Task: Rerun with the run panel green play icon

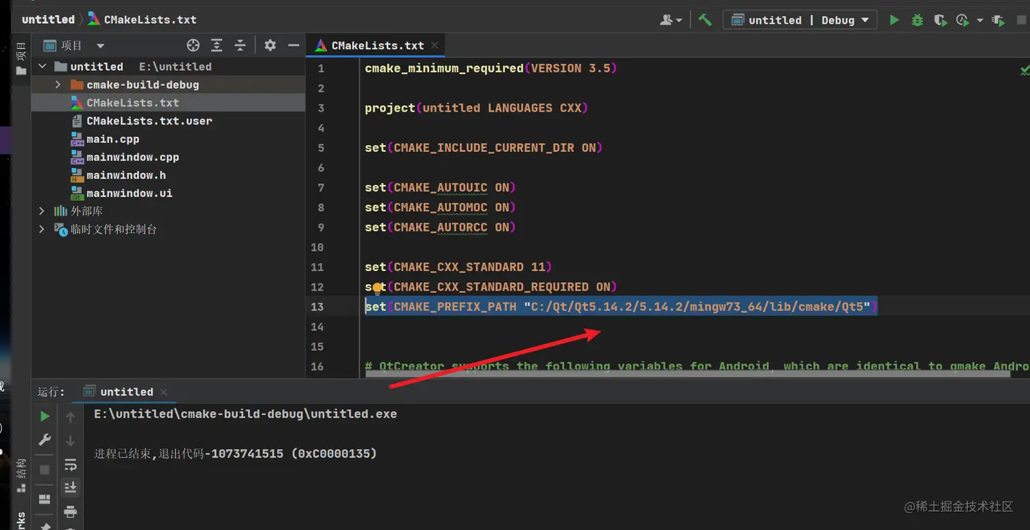Action: pos(45,416)
